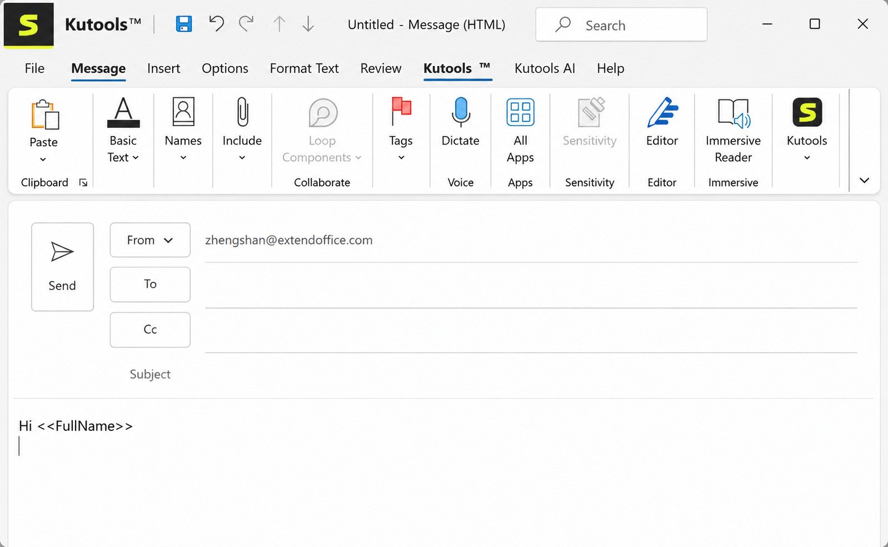Screen dimensions: 888x547
Task: Expand Kutools ribbon dropdown chevron
Action: click(x=807, y=158)
